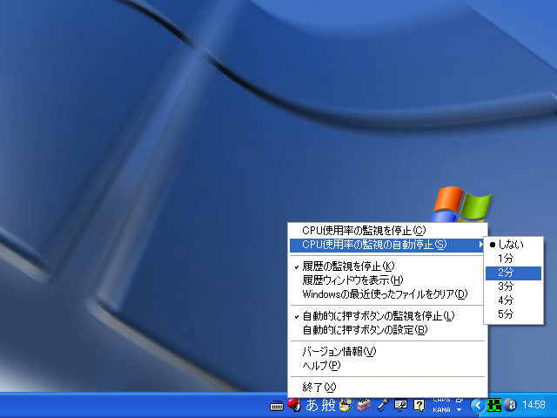This screenshot has width=557, height=418.
Task: Select the highlighted 2分 option
Action: [x=513, y=273]
